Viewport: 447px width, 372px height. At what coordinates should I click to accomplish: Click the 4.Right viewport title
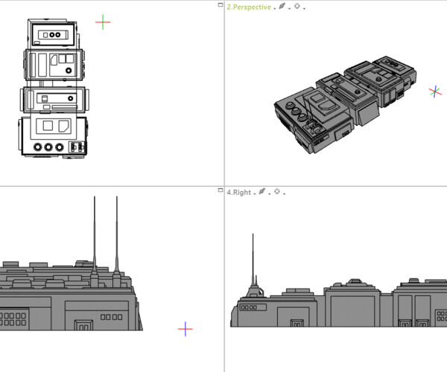pyautogui.click(x=239, y=193)
